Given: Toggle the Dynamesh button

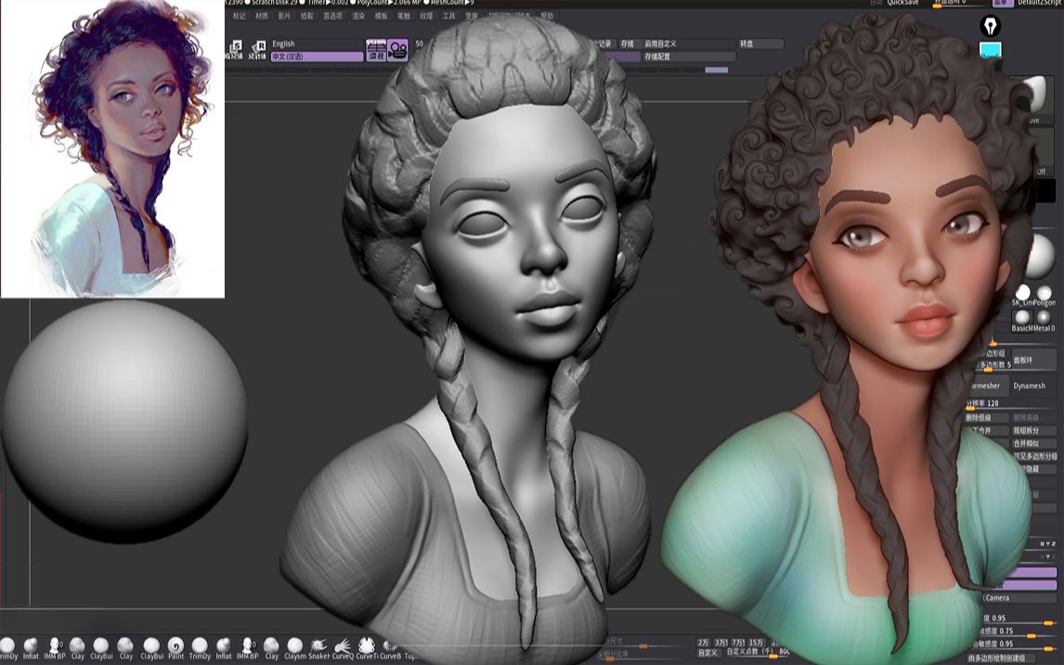Looking at the screenshot, I should point(1034,386).
